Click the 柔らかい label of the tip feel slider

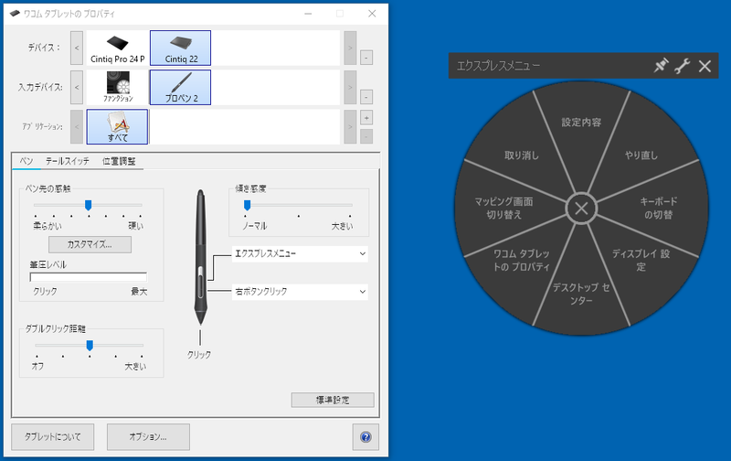48,226
